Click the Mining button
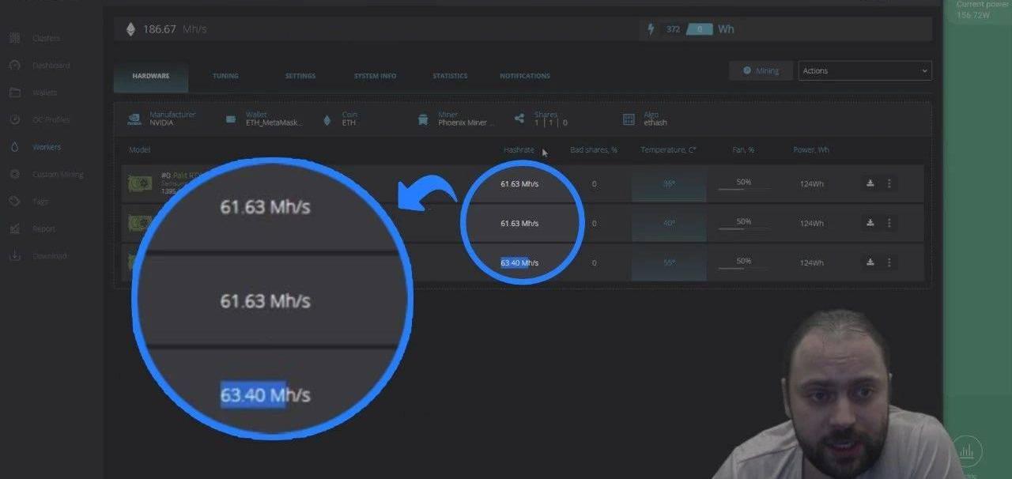This screenshot has width=1012, height=479. tap(761, 70)
